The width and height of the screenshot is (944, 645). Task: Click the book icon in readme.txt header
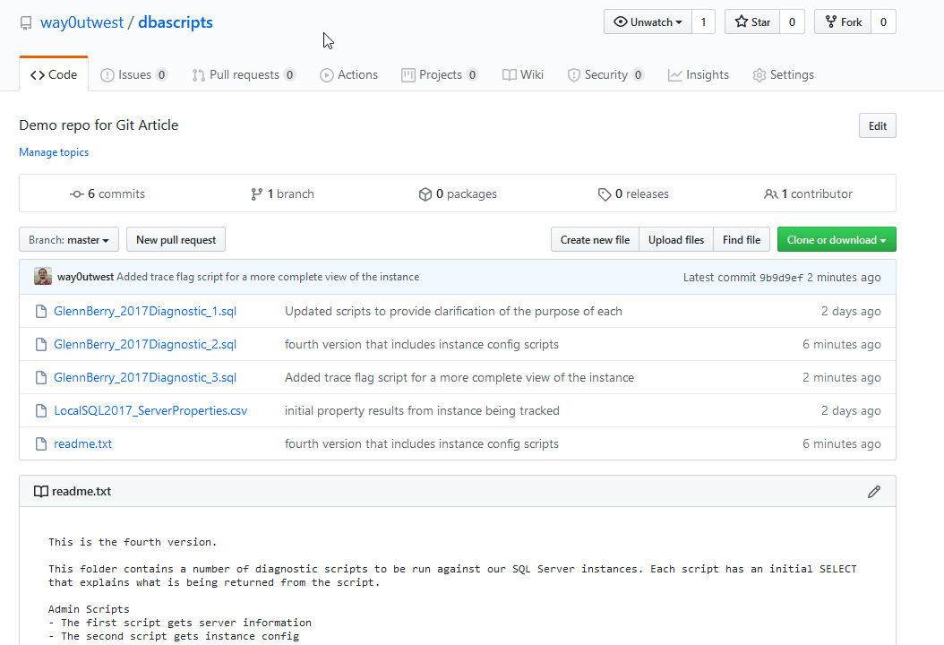41,491
